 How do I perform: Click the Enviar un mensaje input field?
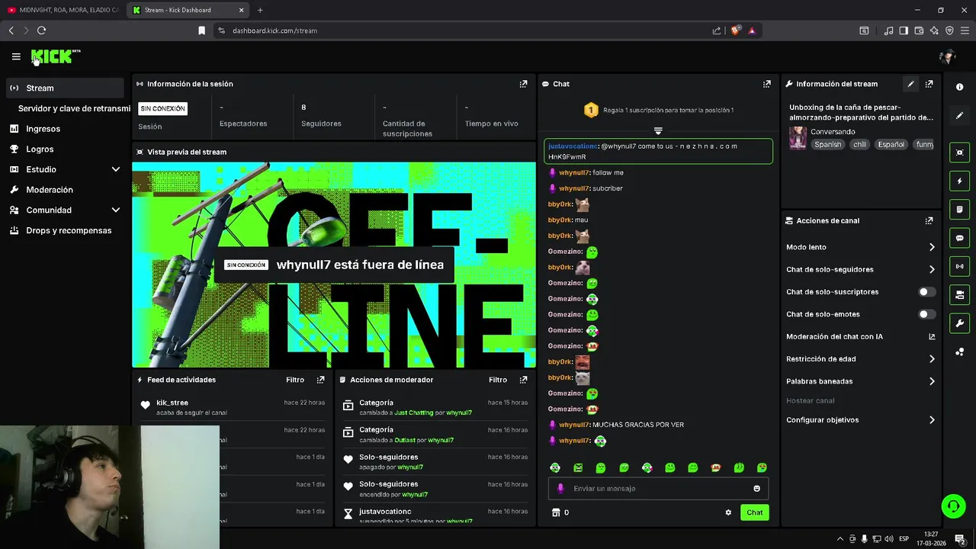658,489
